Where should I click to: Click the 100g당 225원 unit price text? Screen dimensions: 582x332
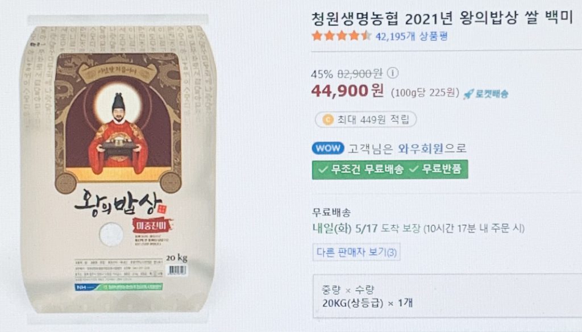425,93
